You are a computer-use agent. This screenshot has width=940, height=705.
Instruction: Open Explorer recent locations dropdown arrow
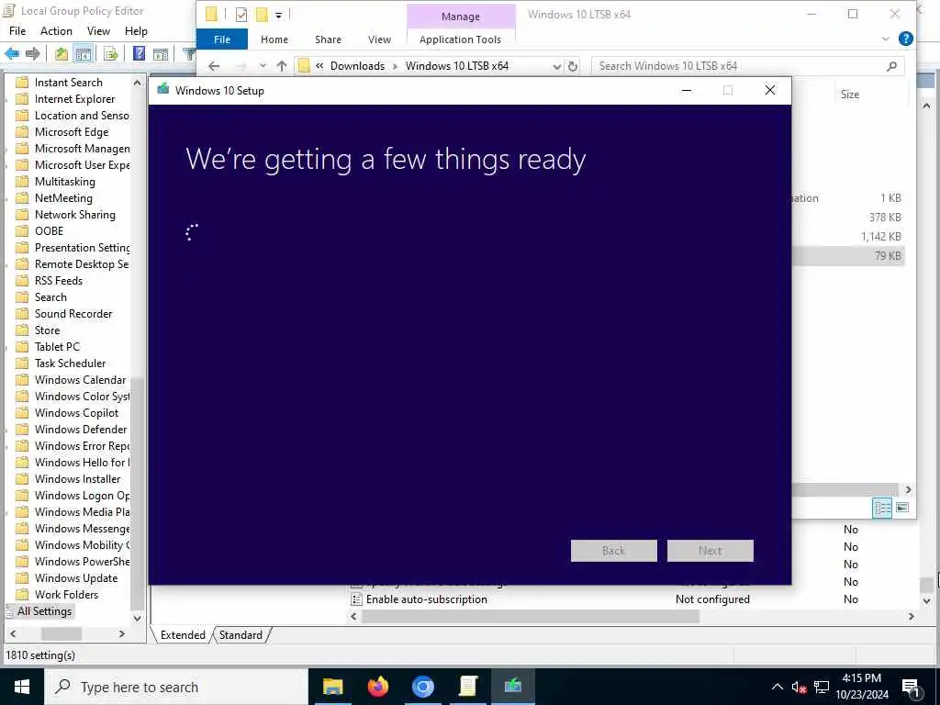click(x=263, y=66)
